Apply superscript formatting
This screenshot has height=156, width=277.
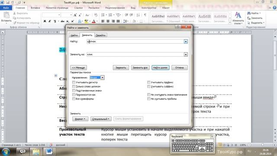tap(72, 21)
